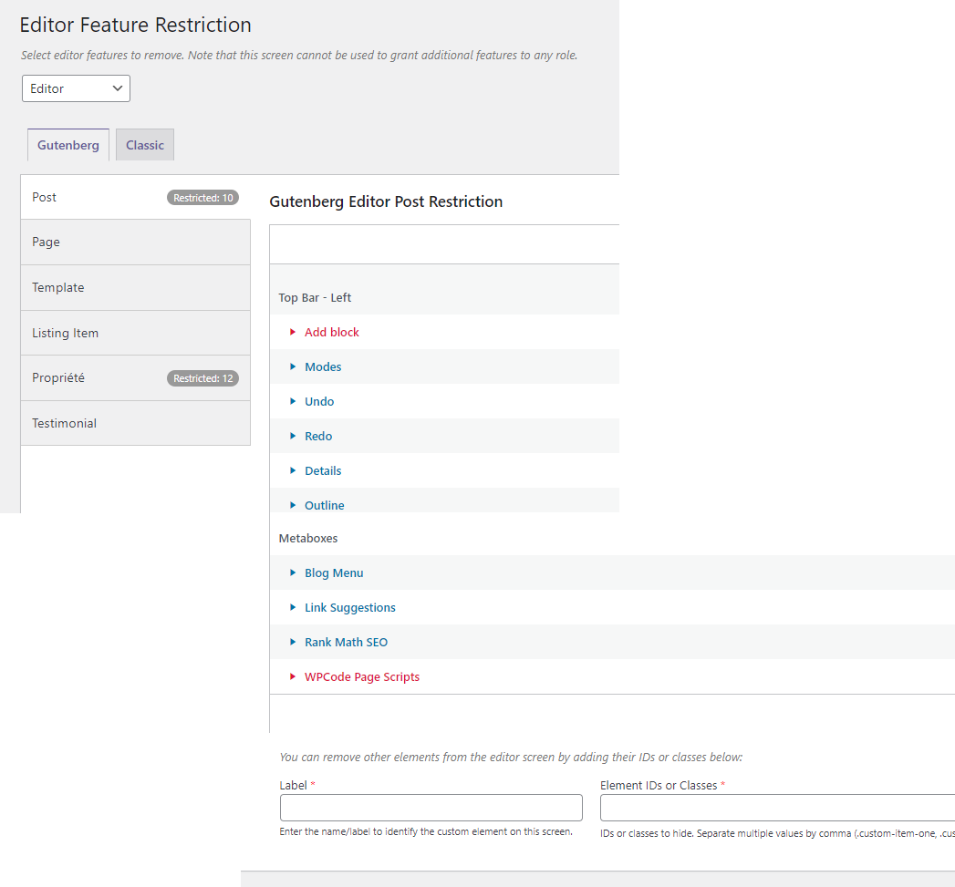
Task: Click the arrow icon next to Details
Action: click(293, 471)
